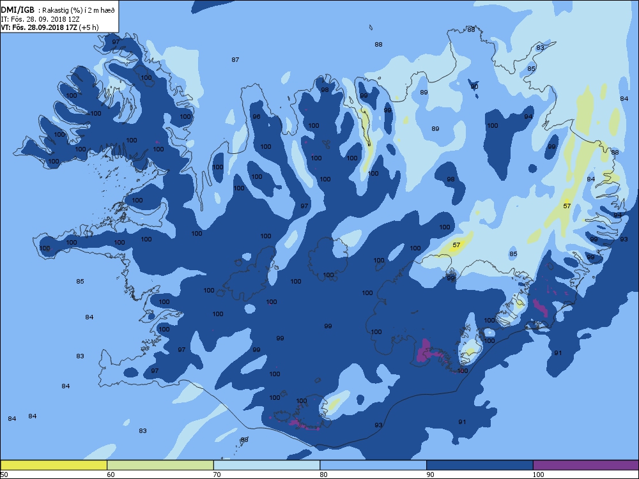The width and height of the screenshot is (639, 479).
Task: Select the dark blue 90–100 legend swatch
Action: 480,465
